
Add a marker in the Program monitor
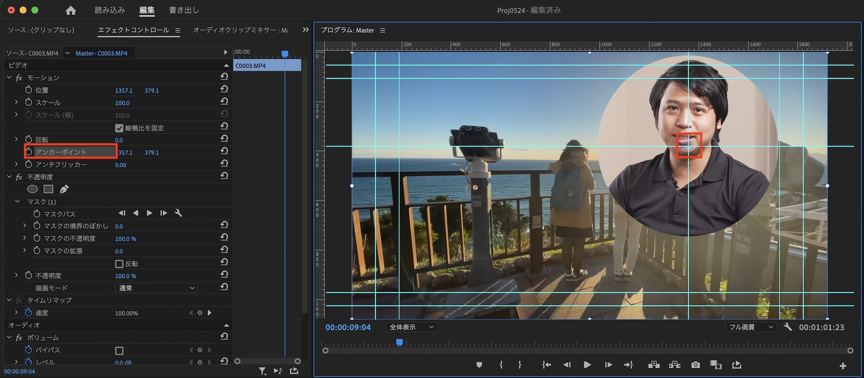pos(479,365)
